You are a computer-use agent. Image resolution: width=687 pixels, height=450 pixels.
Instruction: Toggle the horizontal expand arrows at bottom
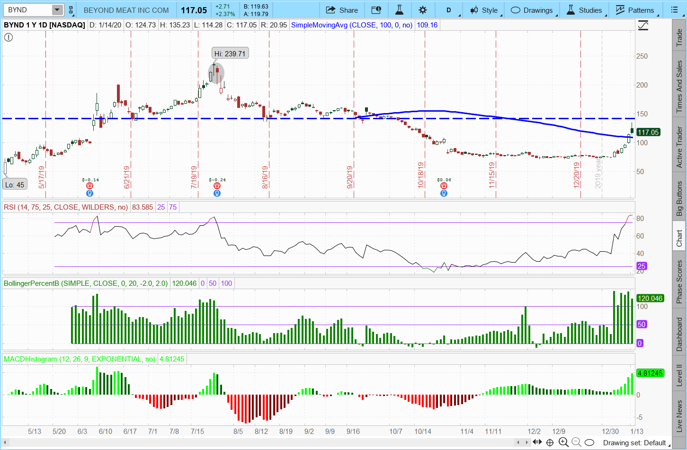point(537,442)
